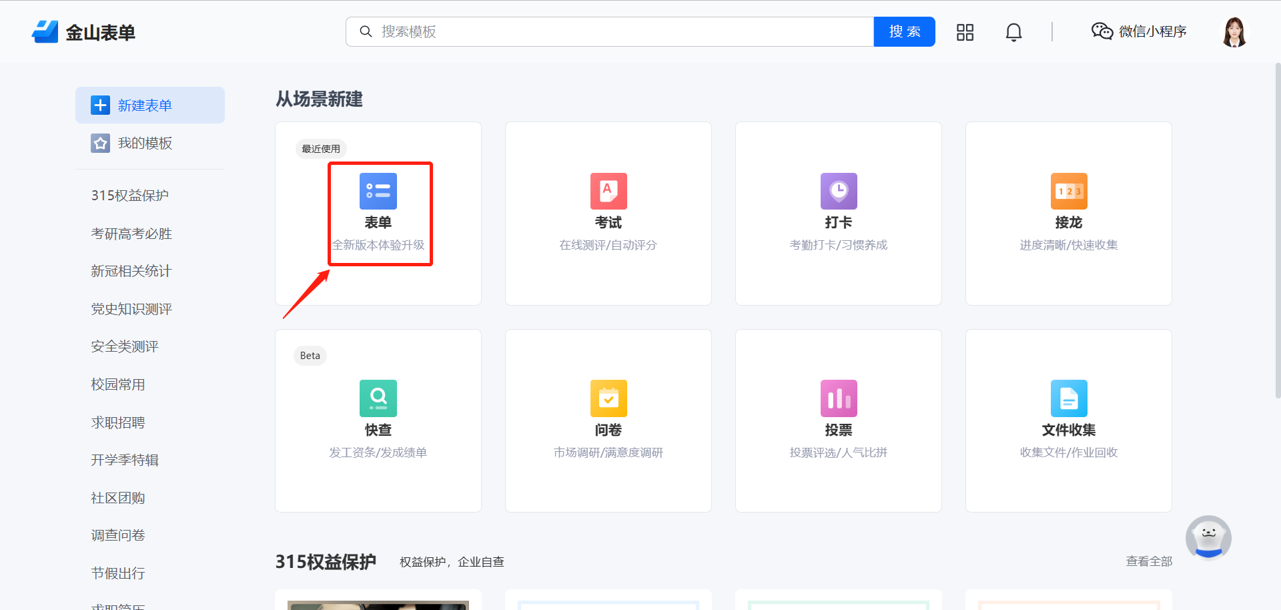Open 考研高考必胜 category
The image size is (1281, 610).
[x=131, y=234]
